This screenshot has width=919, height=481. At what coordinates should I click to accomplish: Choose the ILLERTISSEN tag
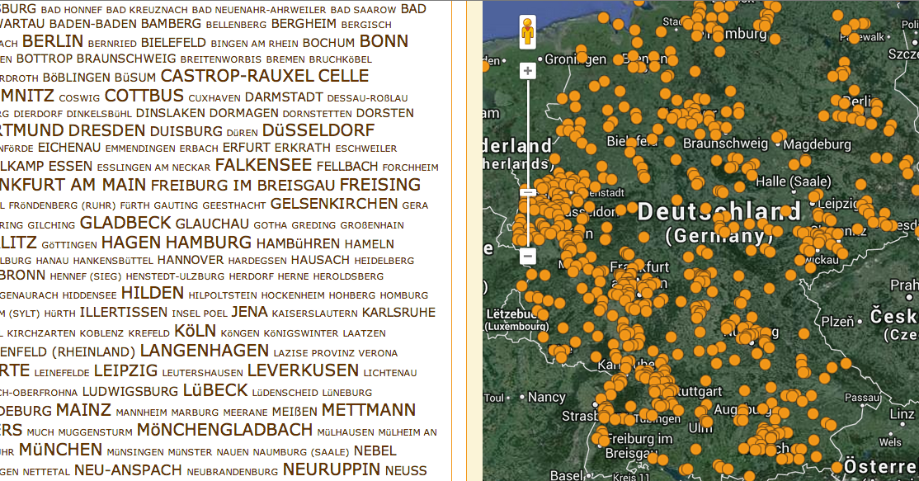[x=124, y=312]
